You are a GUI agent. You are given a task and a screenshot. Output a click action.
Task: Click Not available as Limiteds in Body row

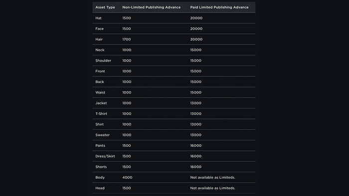(x=212, y=178)
